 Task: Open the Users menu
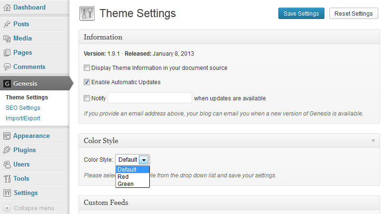(34, 164)
